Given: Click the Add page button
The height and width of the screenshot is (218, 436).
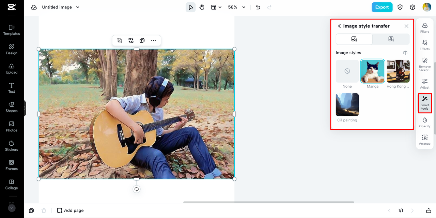Looking at the screenshot, I should [x=70, y=211].
